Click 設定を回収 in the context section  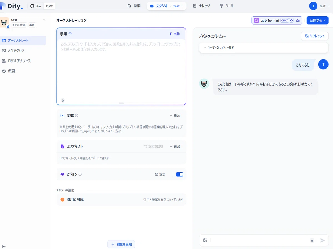(153, 146)
